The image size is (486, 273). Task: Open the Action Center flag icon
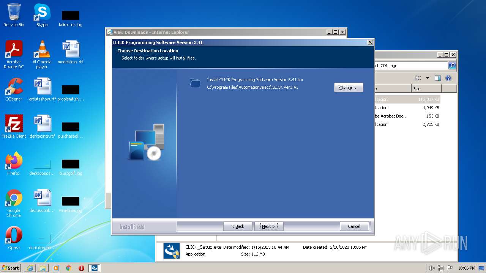tap(450, 268)
